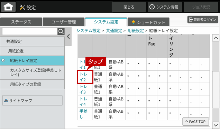Open the 手差し tray link
The height and width of the screenshot is (129, 220).
coord(83,114)
